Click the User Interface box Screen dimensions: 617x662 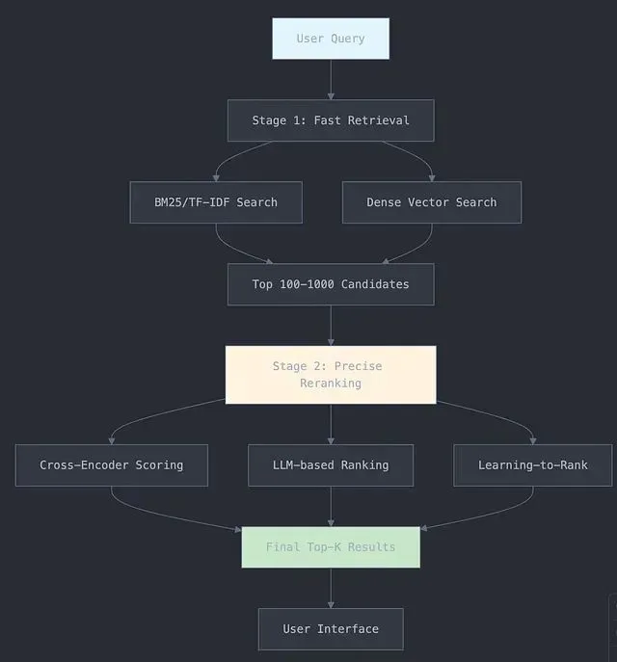(331, 628)
